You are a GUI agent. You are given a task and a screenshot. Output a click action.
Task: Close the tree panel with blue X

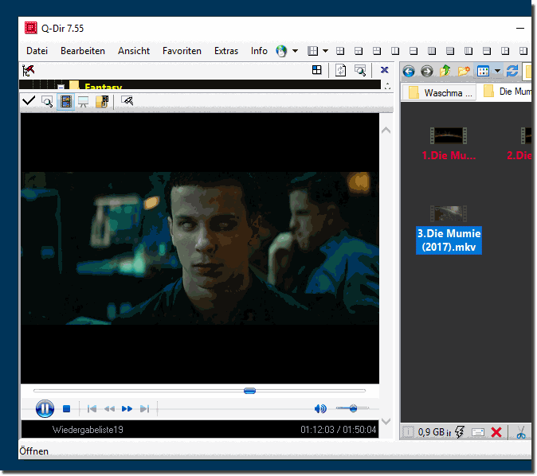tap(384, 70)
